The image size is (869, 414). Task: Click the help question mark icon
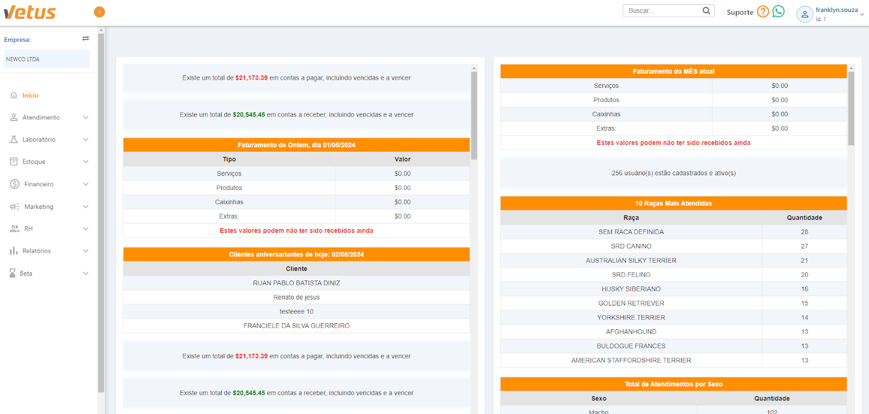click(x=763, y=11)
